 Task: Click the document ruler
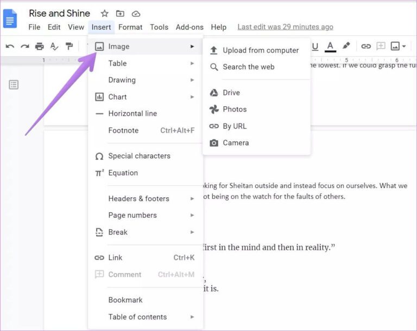(363, 60)
